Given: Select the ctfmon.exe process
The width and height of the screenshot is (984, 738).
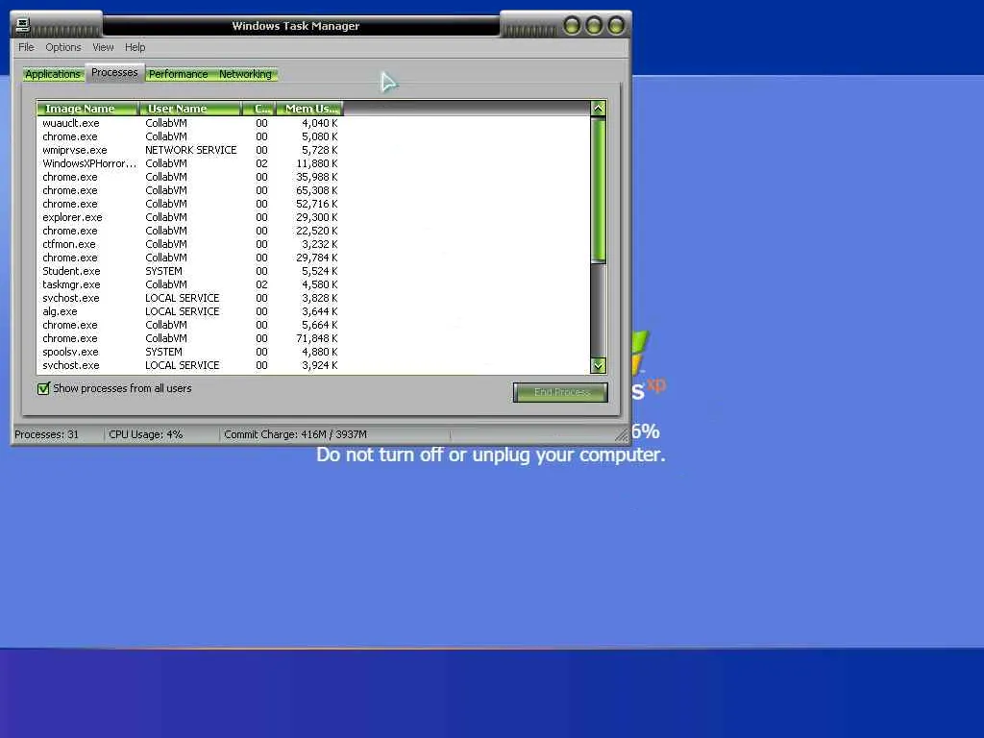Looking at the screenshot, I should [189, 244].
